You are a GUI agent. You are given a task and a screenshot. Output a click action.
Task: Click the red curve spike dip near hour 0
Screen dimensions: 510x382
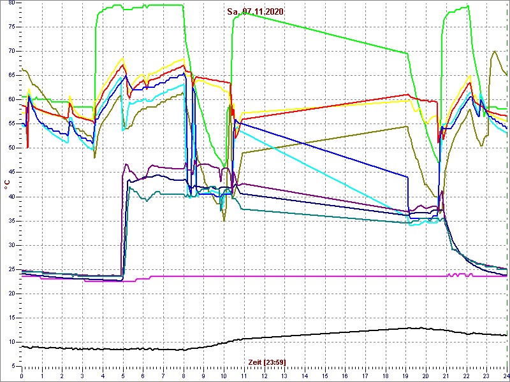[27, 145]
